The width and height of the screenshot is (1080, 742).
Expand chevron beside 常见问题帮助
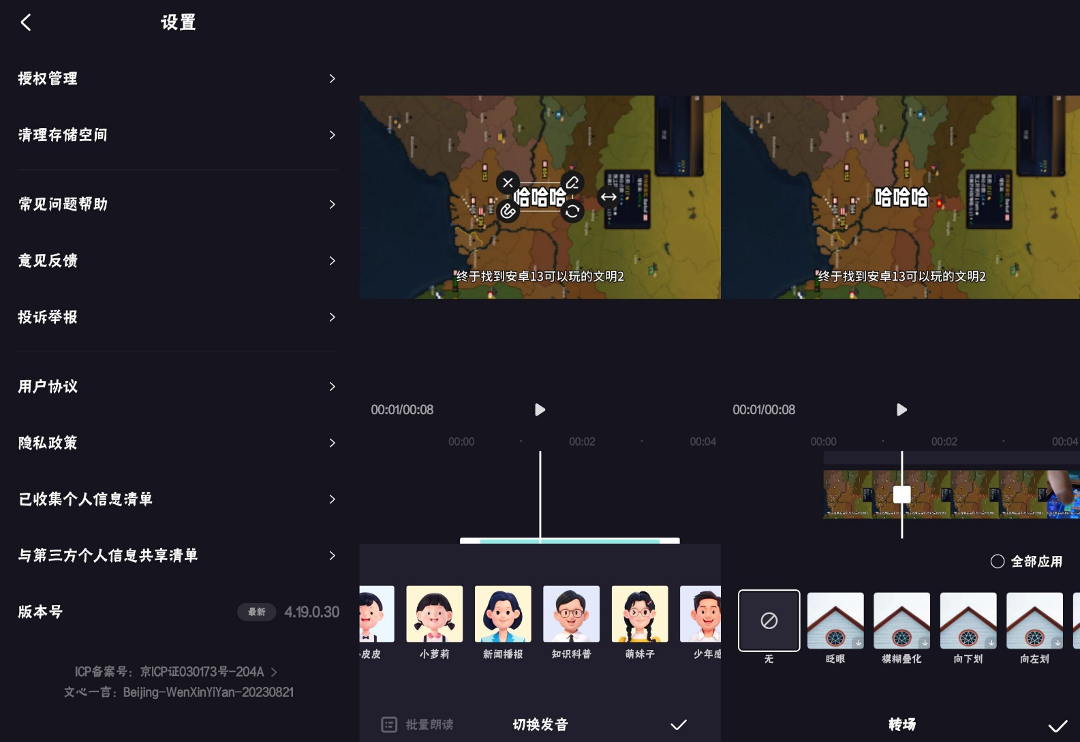click(333, 204)
